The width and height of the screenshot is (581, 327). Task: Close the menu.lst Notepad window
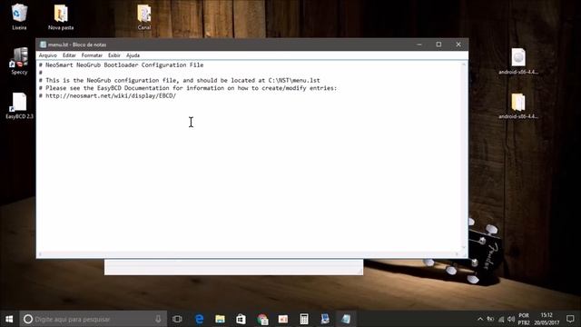click(458, 45)
